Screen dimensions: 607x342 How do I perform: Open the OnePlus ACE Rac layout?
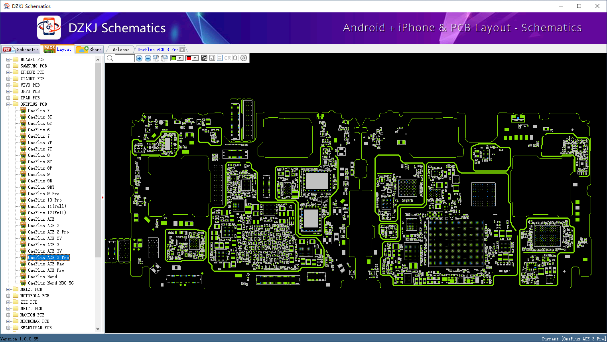(46, 264)
